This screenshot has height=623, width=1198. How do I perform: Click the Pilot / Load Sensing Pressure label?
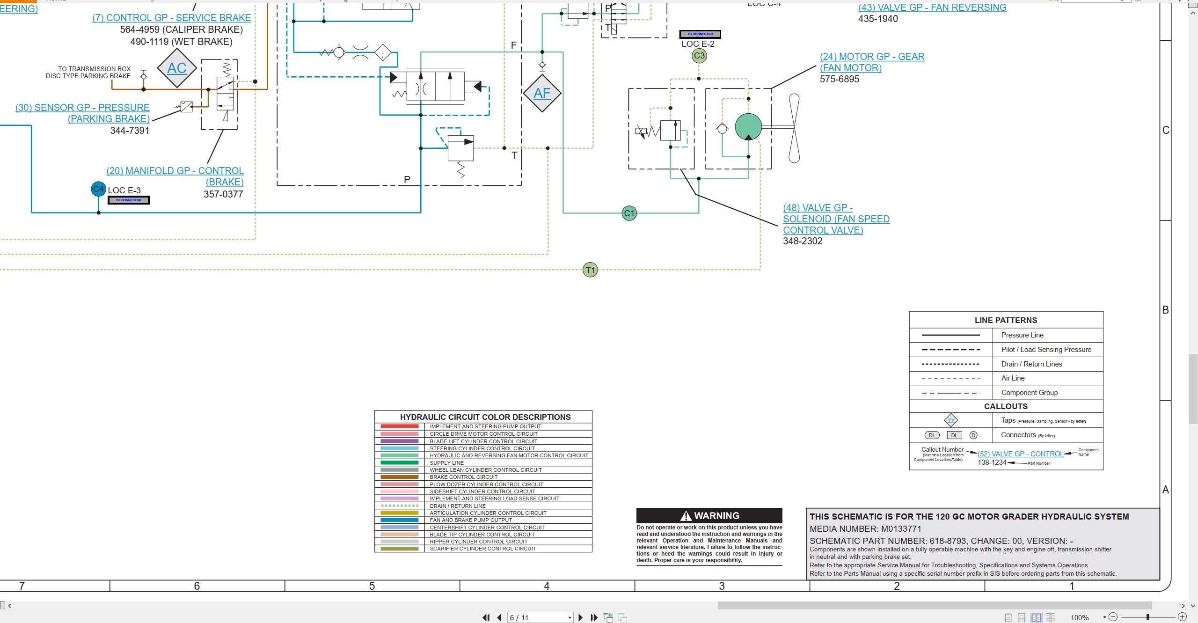1046,350
